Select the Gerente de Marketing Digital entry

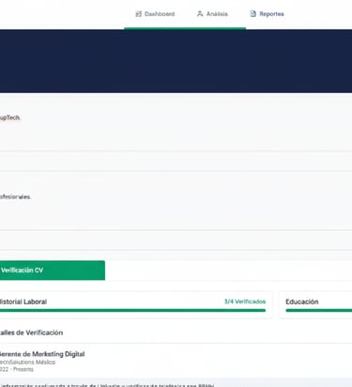tap(42, 354)
